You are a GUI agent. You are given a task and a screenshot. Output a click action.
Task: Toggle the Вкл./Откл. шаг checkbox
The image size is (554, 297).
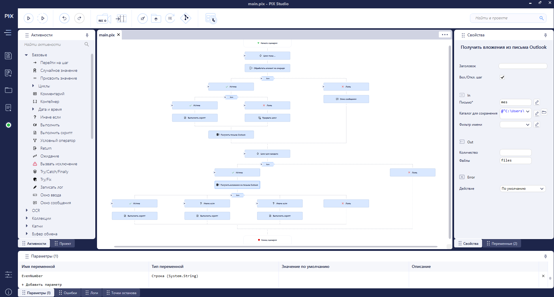pos(502,77)
